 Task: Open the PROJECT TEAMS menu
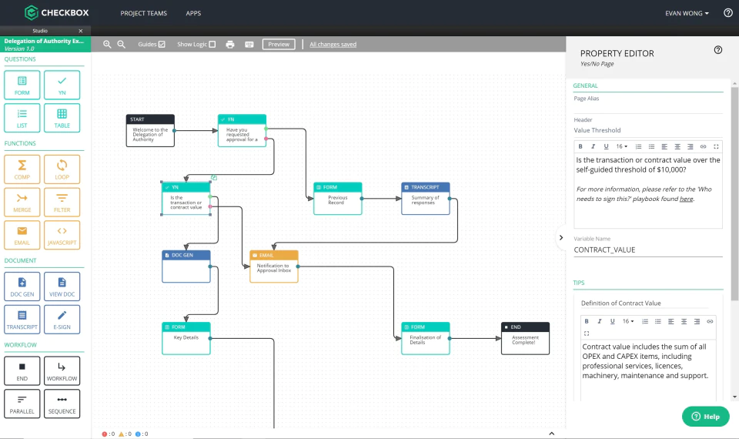coord(143,13)
